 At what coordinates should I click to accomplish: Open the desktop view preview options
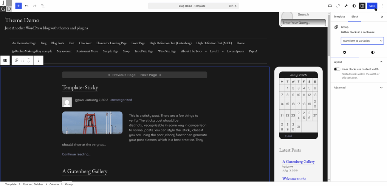coord(330,6)
